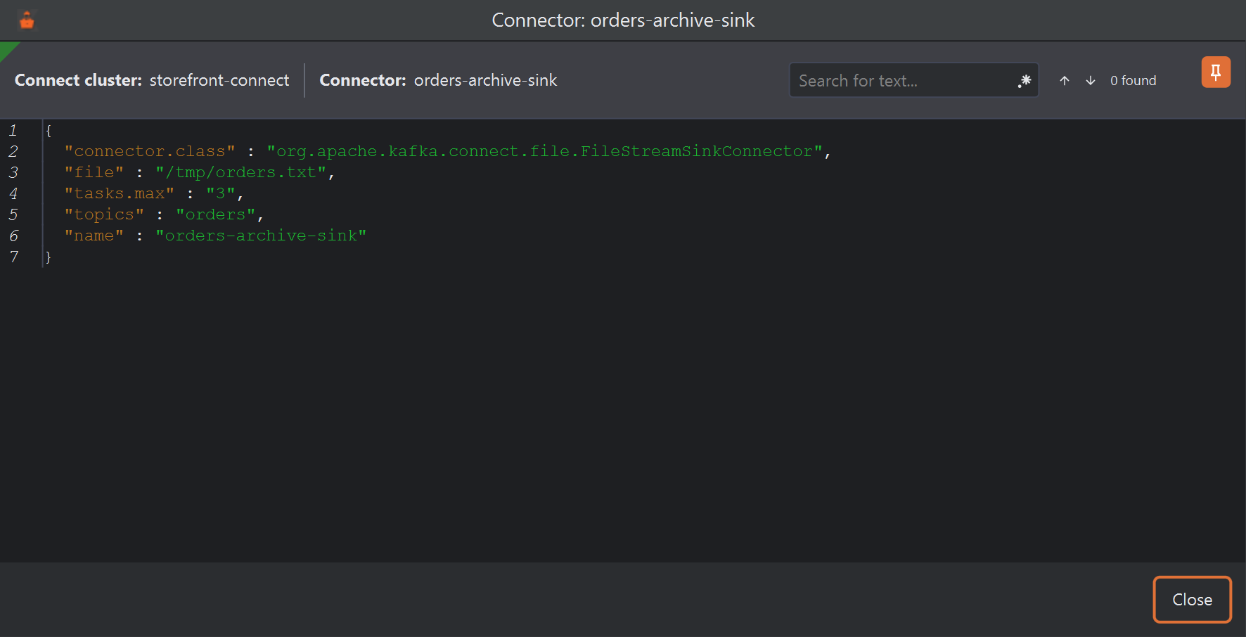Click the "name" key on line 6
Image resolution: width=1246 pixels, height=637 pixels.
tap(94, 236)
